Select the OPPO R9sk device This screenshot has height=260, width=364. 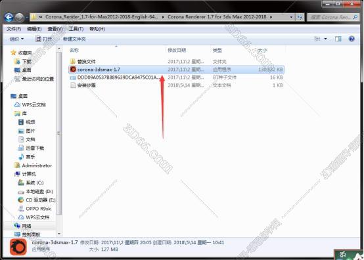(x=38, y=209)
